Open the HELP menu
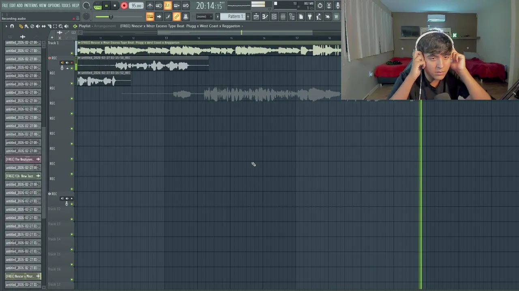519x291 pixels. 75,5
